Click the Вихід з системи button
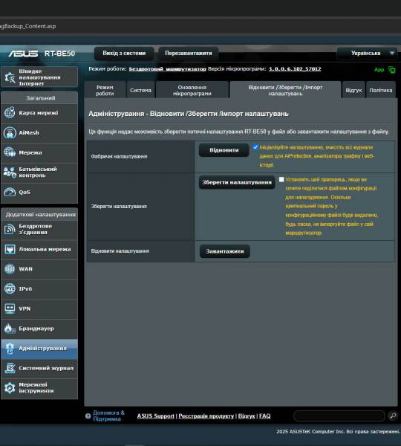401x446 pixels. pos(124,54)
